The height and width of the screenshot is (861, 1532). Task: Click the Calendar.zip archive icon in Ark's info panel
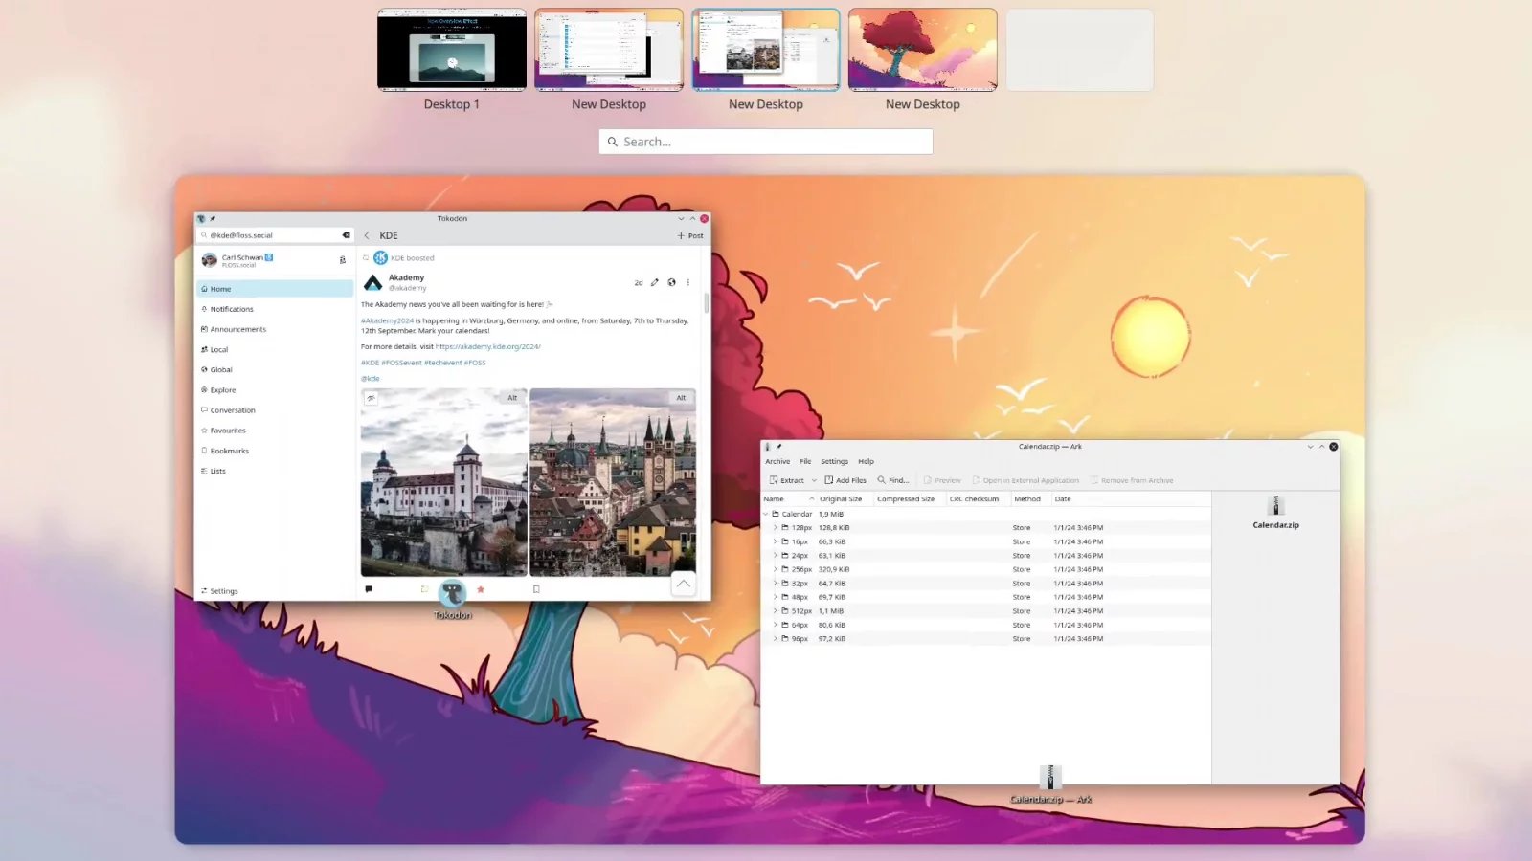click(x=1275, y=506)
